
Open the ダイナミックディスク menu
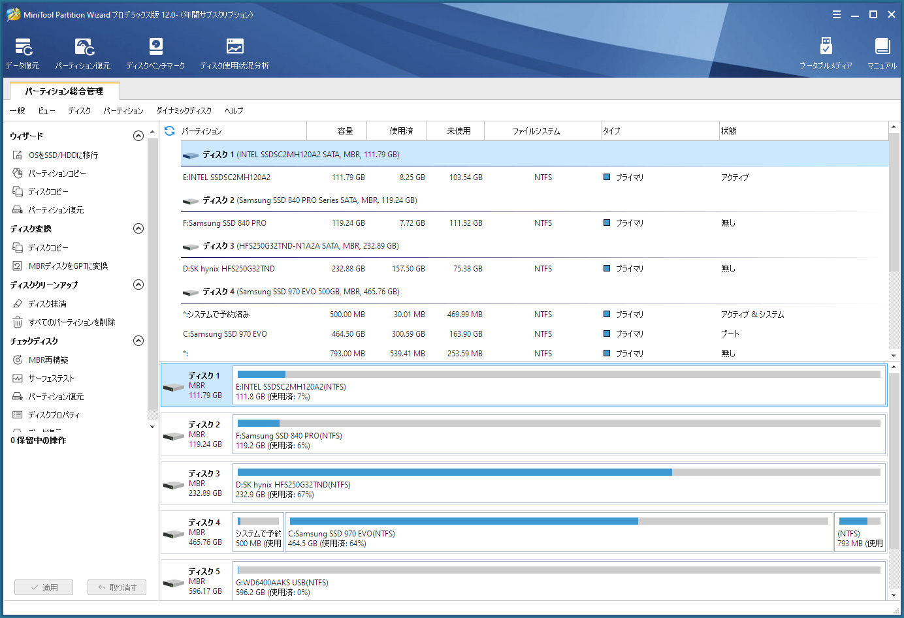pyautogui.click(x=184, y=111)
